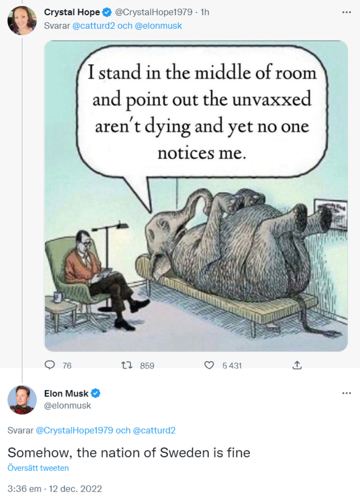The image size is (360, 498).
Task: Open the three-dot menu on Elon Musk's tweet
Action: pyautogui.click(x=346, y=393)
